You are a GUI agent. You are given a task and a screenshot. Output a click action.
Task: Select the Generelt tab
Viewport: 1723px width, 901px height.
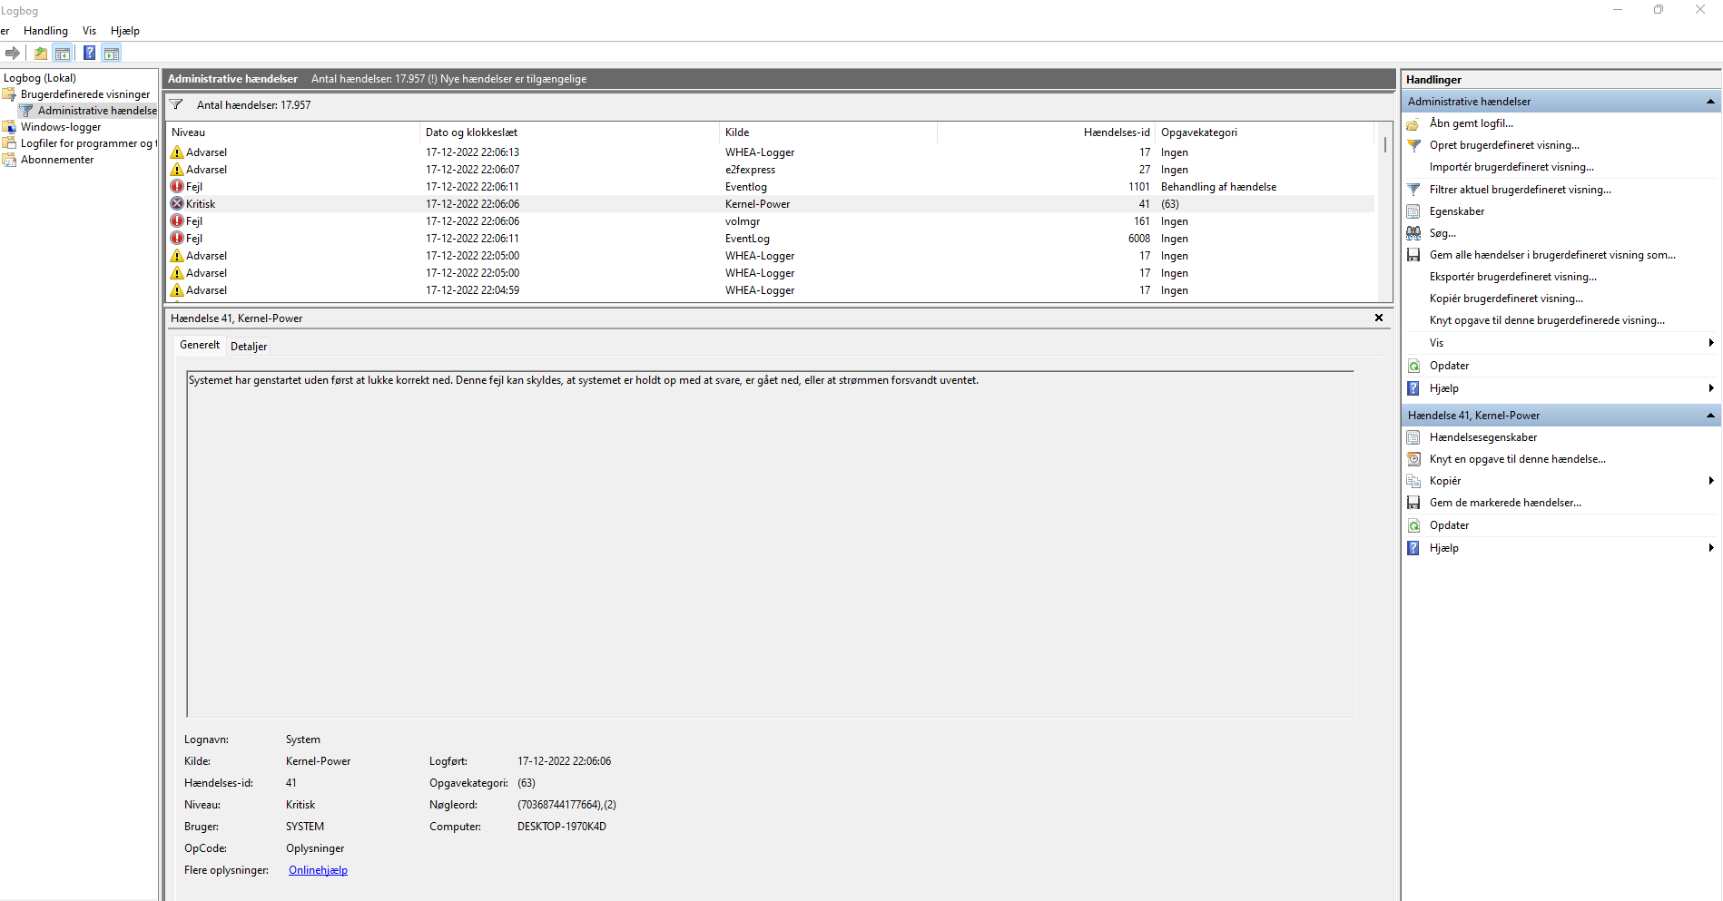200,345
